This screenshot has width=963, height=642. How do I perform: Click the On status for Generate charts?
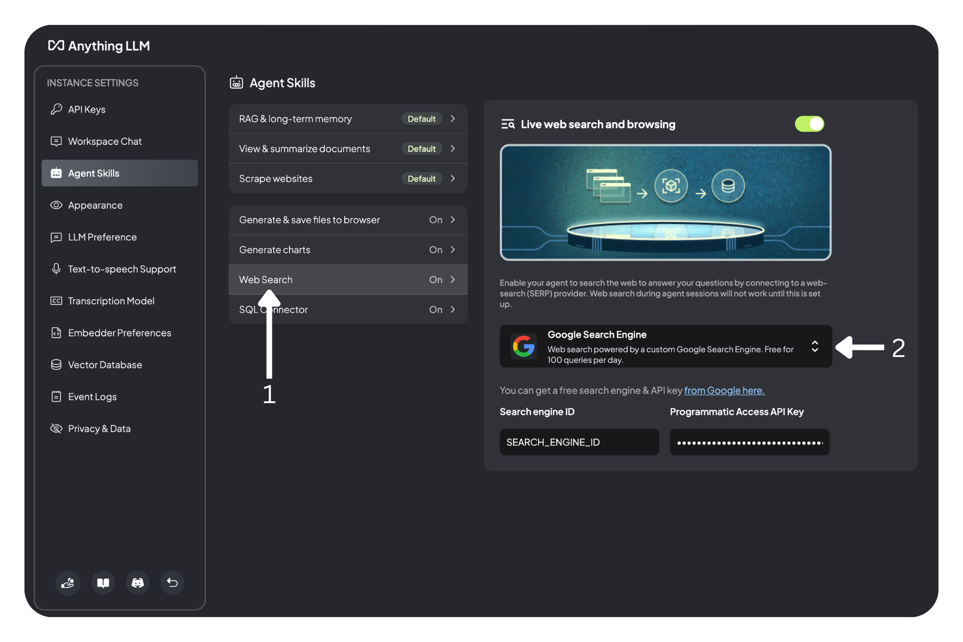pos(435,250)
